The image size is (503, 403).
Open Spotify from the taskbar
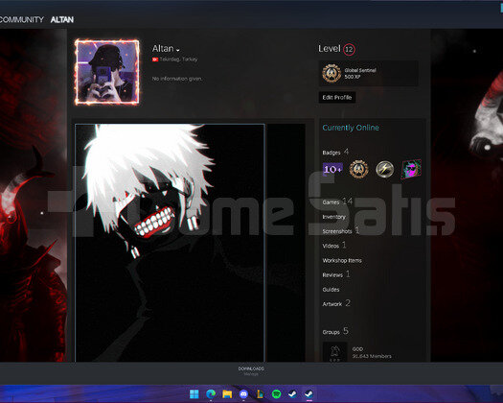click(276, 393)
